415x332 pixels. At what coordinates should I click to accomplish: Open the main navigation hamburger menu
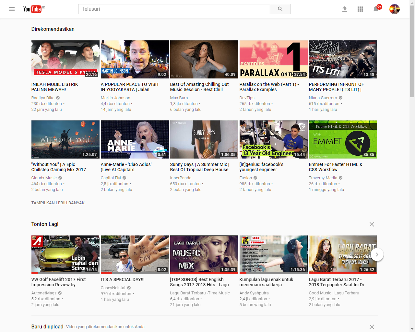point(12,9)
